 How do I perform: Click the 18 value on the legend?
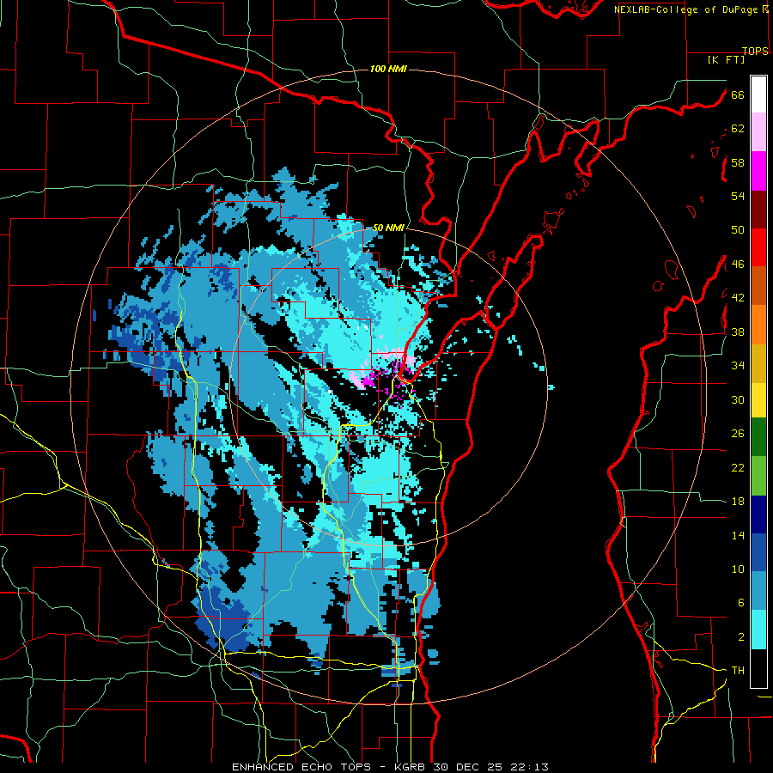[738, 502]
